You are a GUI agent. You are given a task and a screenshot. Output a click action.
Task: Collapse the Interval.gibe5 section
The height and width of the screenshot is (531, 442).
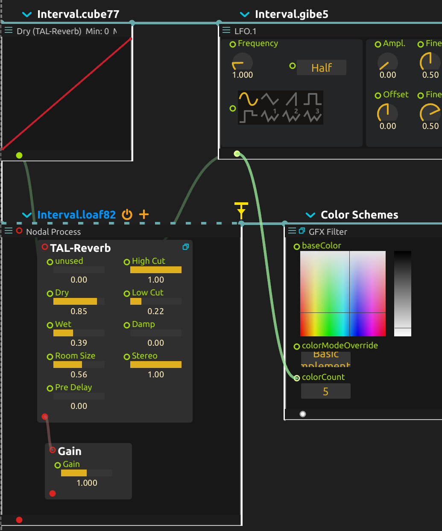[245, 15]
